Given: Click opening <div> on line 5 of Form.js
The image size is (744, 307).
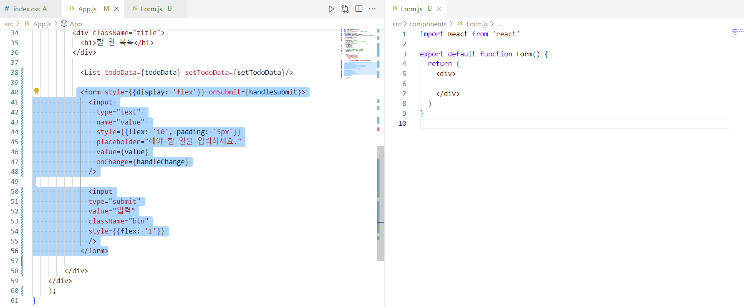Looking at the screenshot, I should click(x=446, y=74).
